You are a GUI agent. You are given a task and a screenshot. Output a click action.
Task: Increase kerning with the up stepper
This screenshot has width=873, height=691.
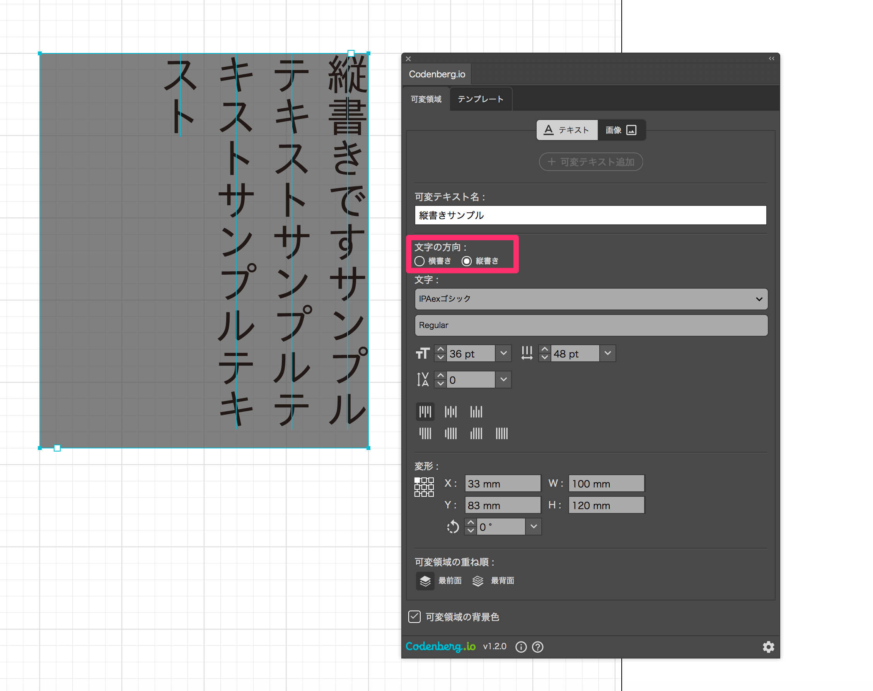click(x=440, y=375)
